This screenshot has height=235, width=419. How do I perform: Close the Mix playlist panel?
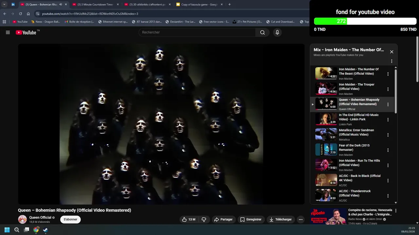(392, 52)
